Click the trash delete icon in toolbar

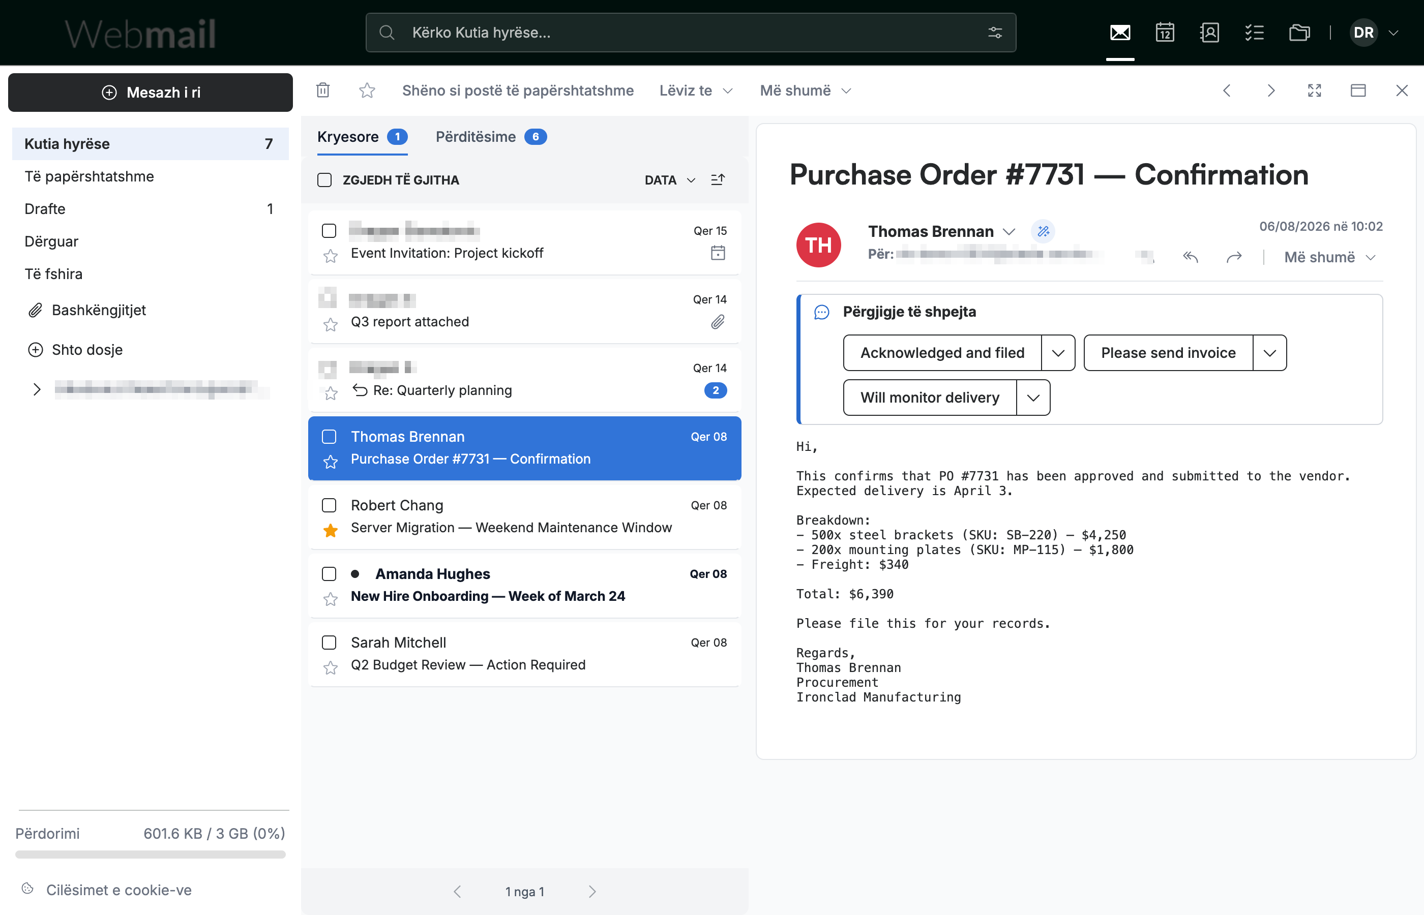pos(323,90)
